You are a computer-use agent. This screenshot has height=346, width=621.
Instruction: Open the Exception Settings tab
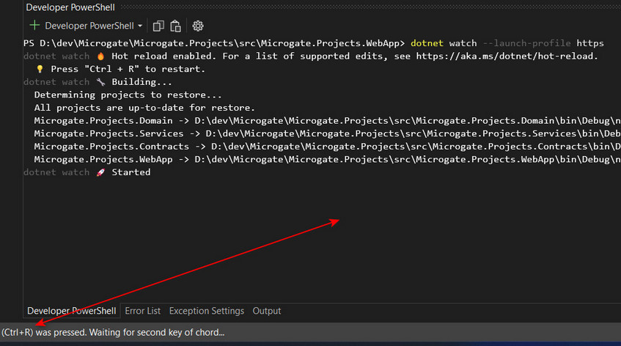tap(206, 311)
